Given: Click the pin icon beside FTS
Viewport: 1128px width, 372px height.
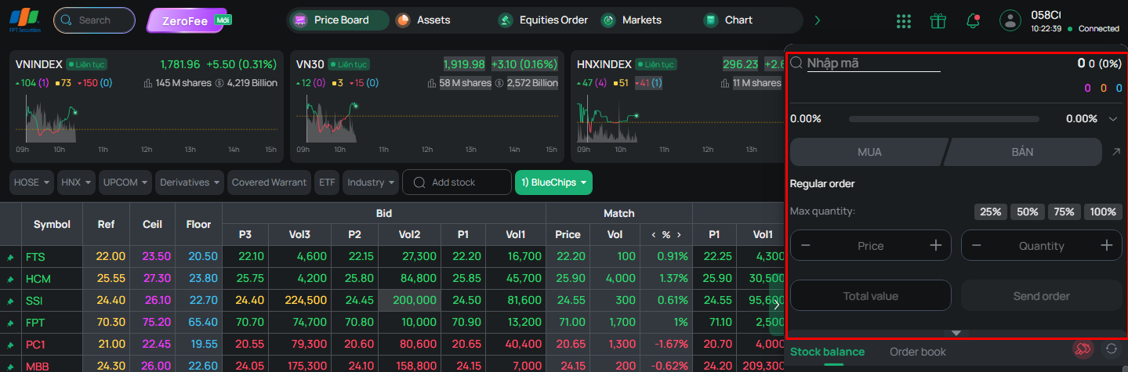Looking at the screenshot, I should tap(10, 257).
